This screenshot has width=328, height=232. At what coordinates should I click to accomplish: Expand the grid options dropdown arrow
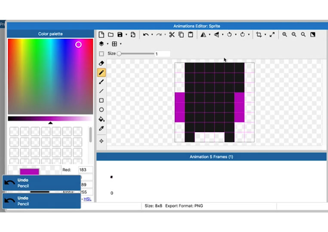coord(121,44)
